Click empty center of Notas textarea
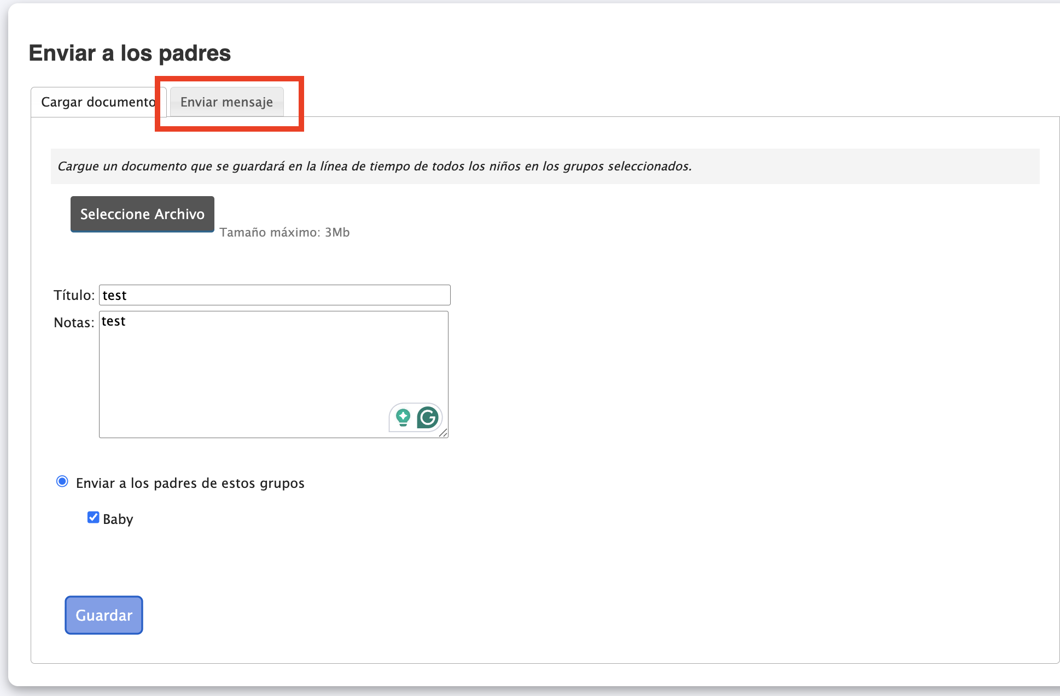This screenshot has width=1060, height=696. click(273, 374)
